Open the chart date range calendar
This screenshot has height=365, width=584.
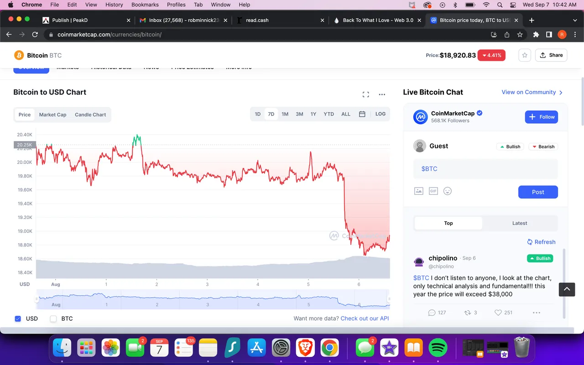click(x=362, y=114)
